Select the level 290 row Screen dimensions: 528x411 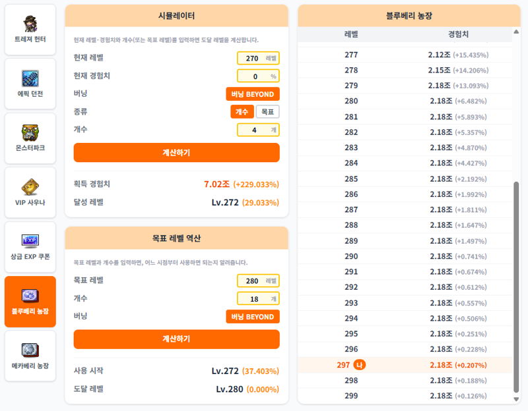click(405, 256)
